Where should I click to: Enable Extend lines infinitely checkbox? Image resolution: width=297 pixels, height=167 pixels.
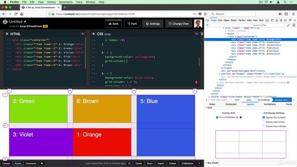[x=264, y=126]
